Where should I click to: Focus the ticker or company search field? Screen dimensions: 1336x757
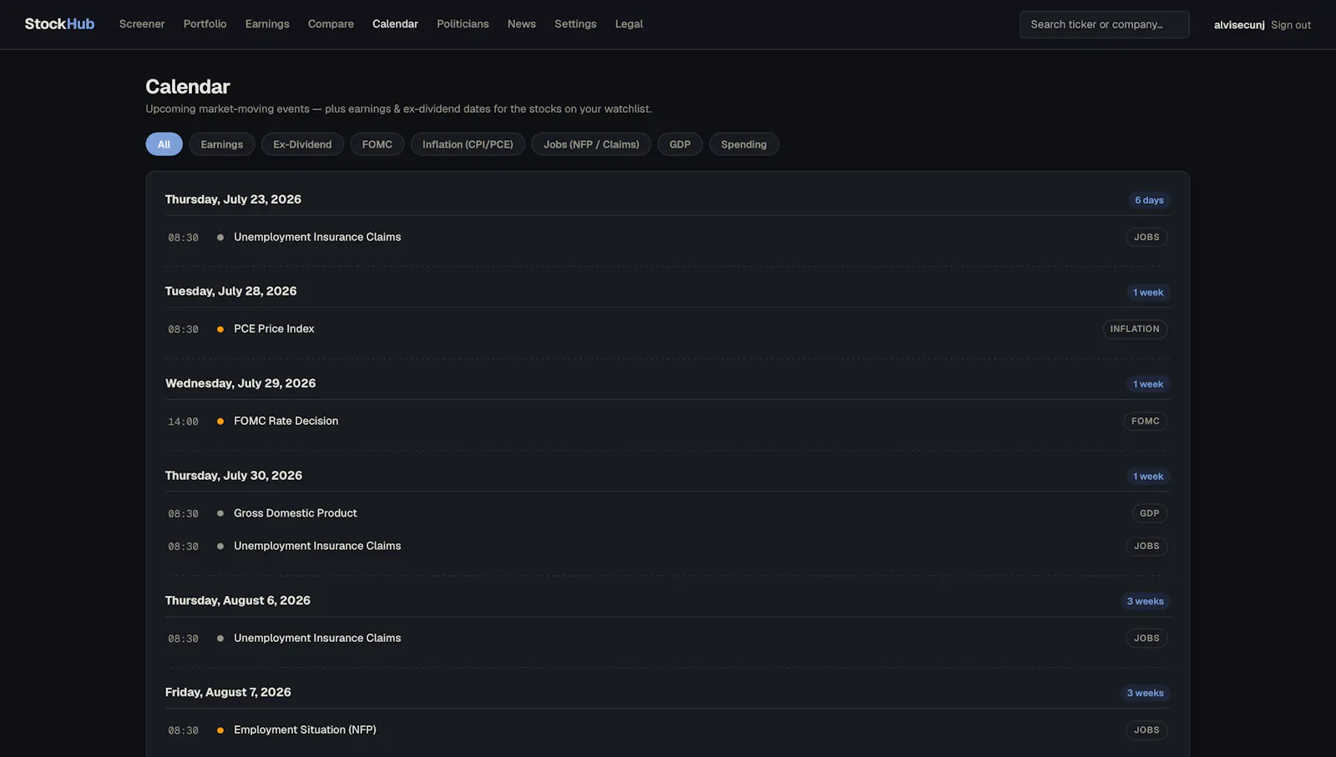tap(1104, 24)
